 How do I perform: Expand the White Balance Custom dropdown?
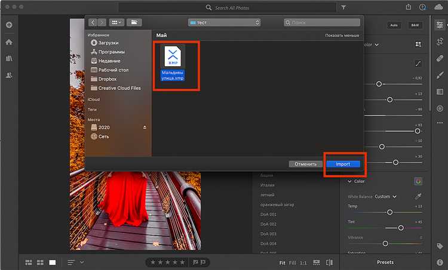(x=386, y=196)
